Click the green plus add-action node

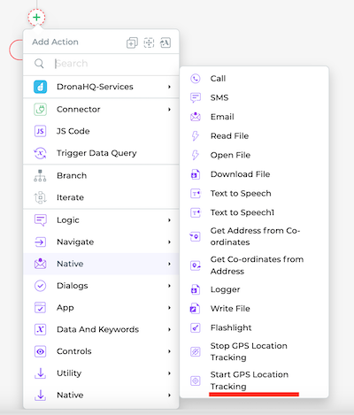(x=36, y=18)
